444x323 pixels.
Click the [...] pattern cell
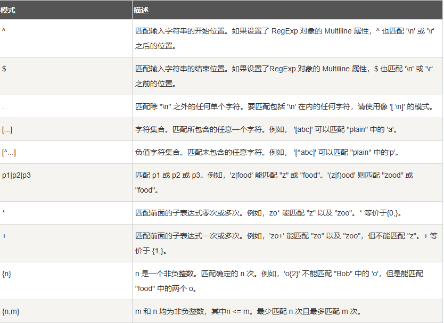[x=7, y=129]
